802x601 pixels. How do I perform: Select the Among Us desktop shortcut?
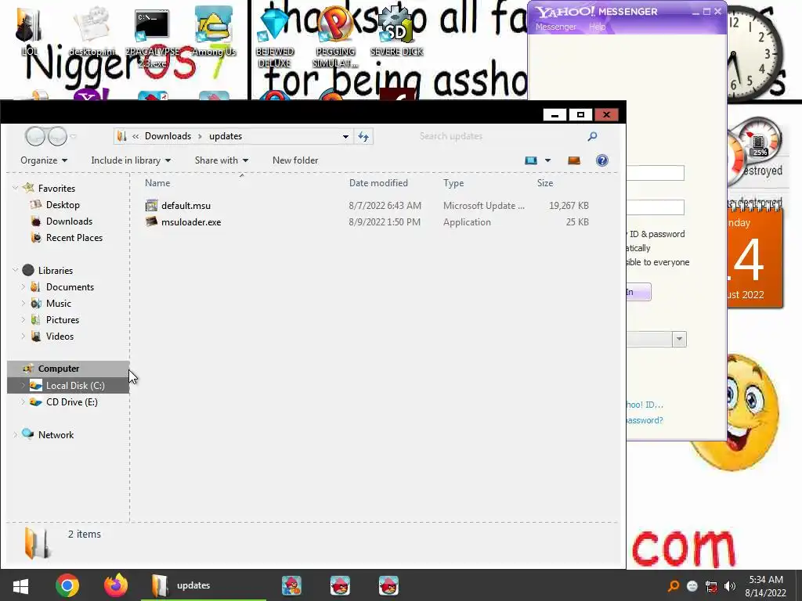214,31
